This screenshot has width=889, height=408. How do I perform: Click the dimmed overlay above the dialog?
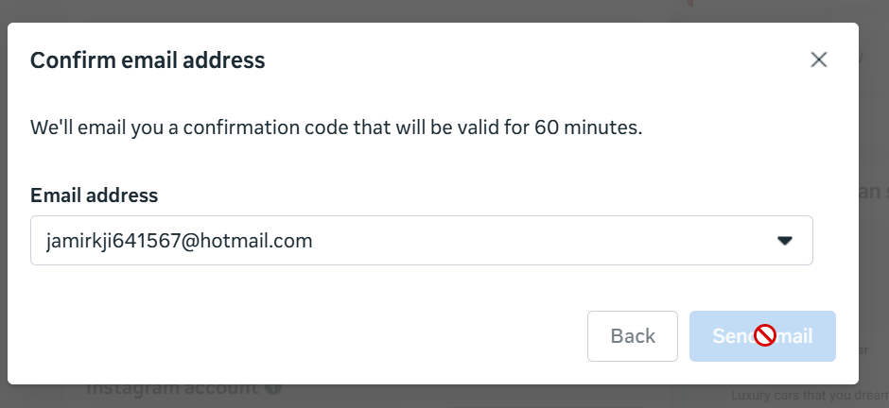tap(378, 10)
